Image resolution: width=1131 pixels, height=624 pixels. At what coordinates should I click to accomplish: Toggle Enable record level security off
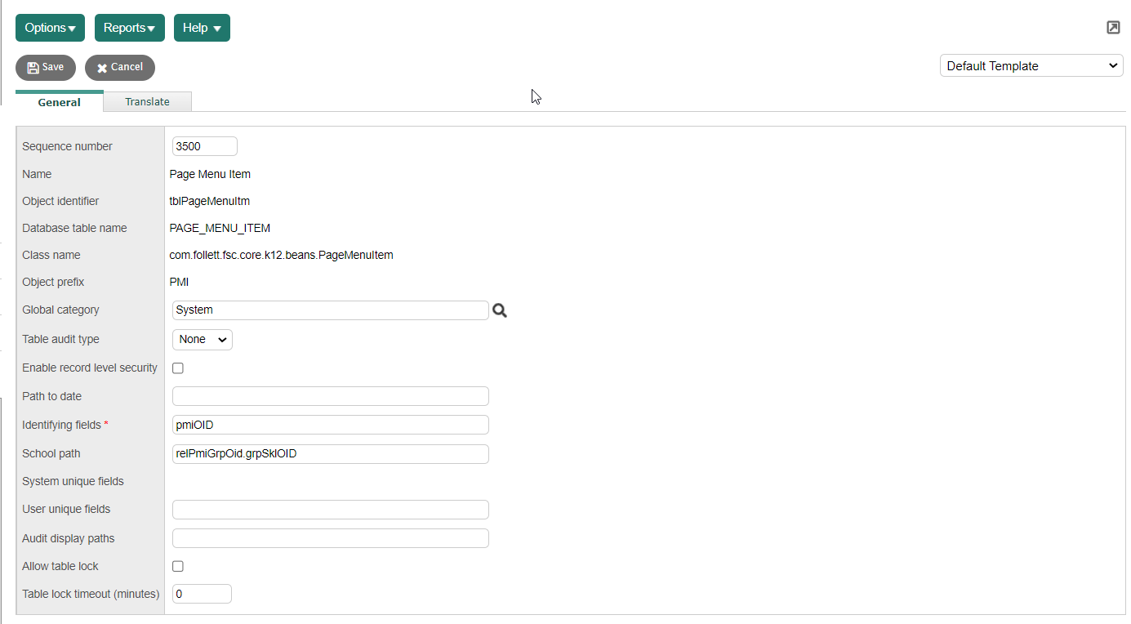coord(177,368)
